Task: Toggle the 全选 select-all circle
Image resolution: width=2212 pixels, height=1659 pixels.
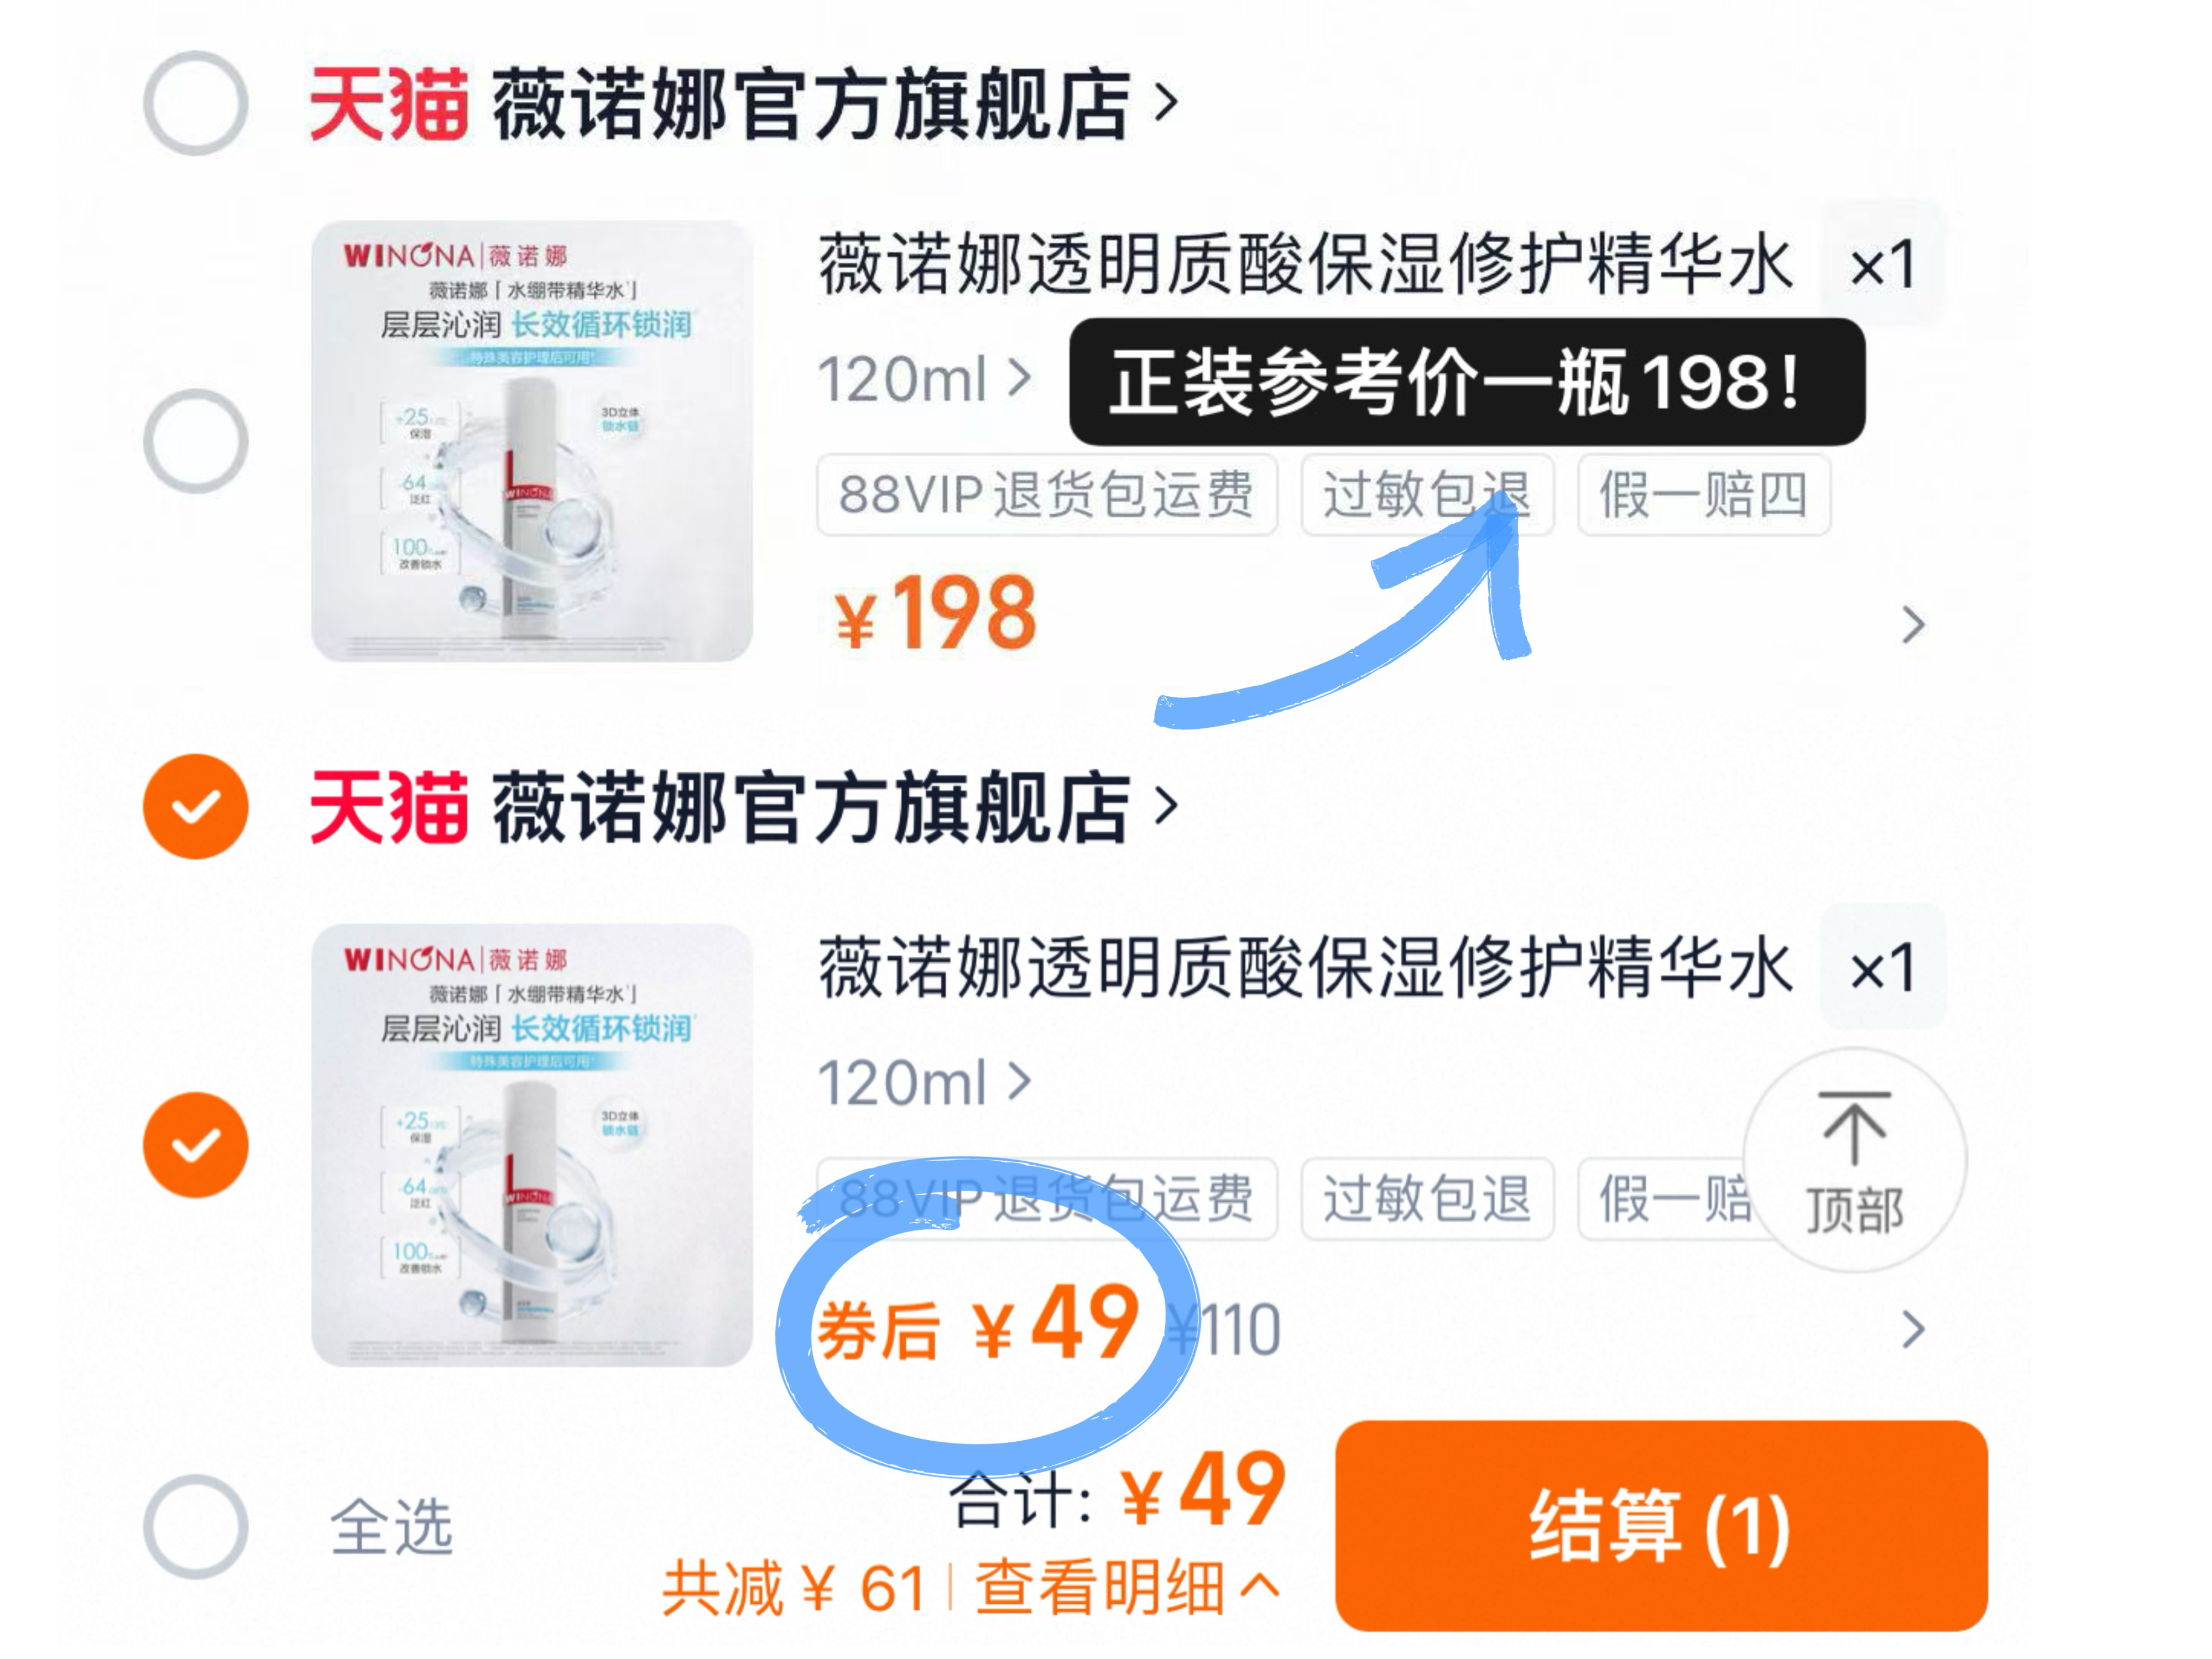Action: pos(196,1527)
